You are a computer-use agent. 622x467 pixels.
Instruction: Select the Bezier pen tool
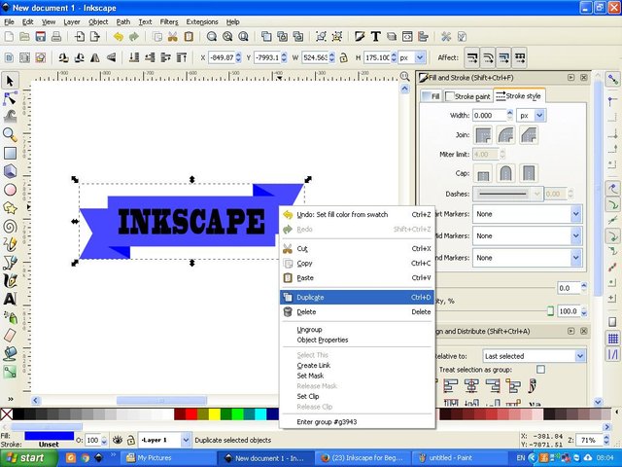10,263
